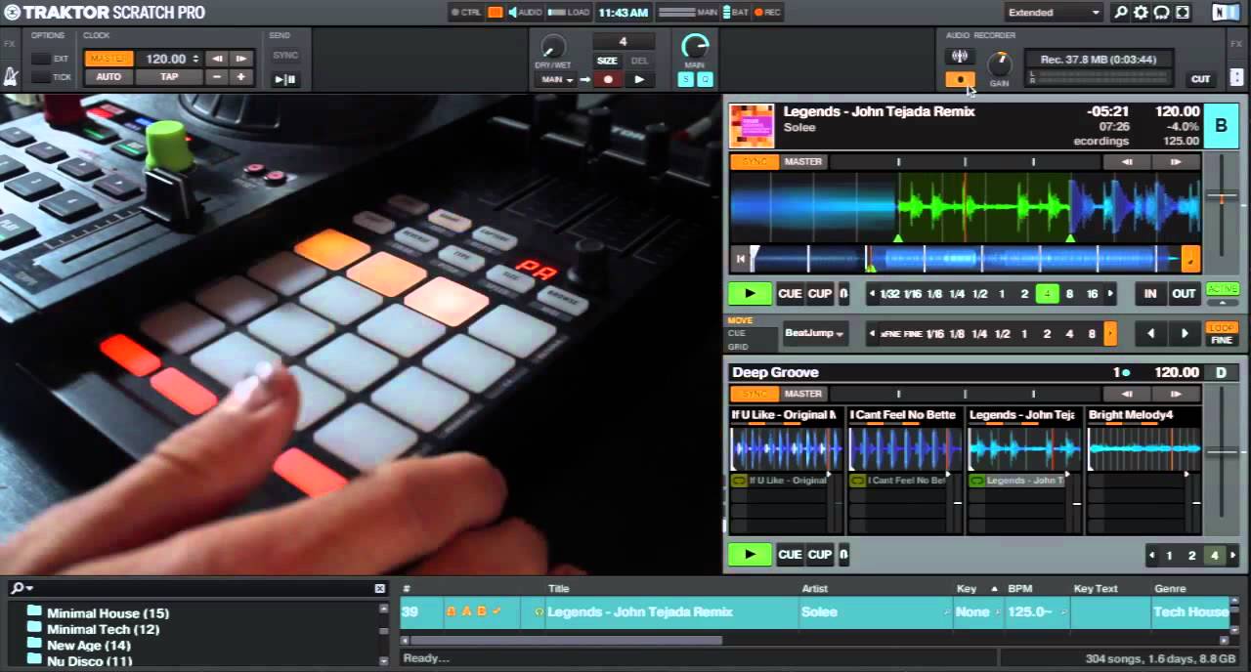Click deck B loop IN button
The width and height of the screenshot is (1251, 672).
(x=1150, y=293)
